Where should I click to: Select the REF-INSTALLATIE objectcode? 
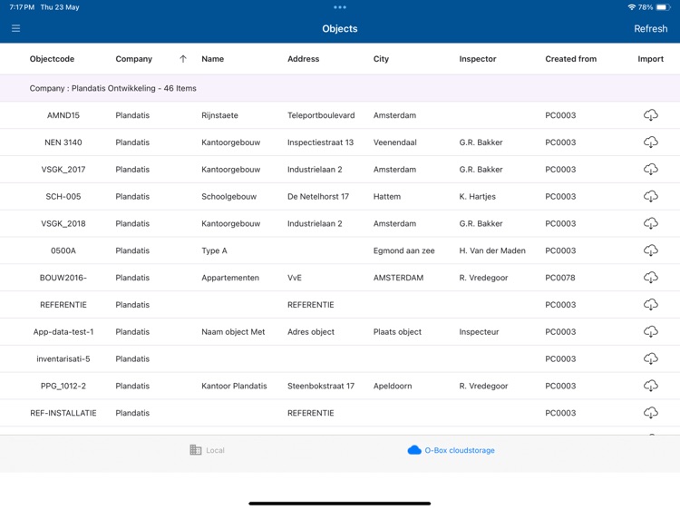point(63,413)
